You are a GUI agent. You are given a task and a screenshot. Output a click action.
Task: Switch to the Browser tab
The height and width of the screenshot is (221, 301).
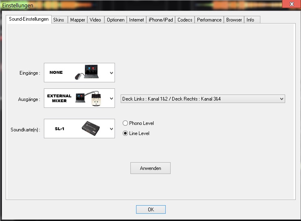tap(234, 20)
